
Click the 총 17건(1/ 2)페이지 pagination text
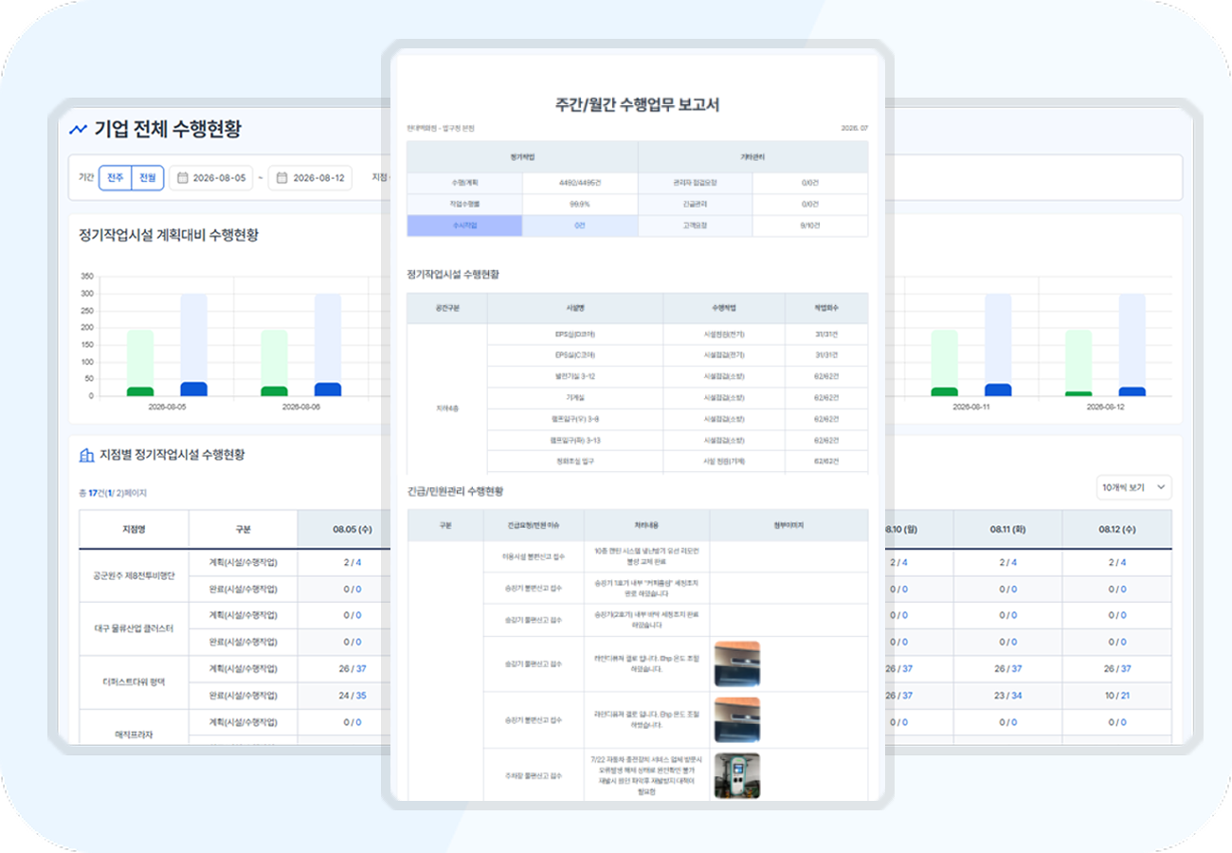[x=113, y=493]
